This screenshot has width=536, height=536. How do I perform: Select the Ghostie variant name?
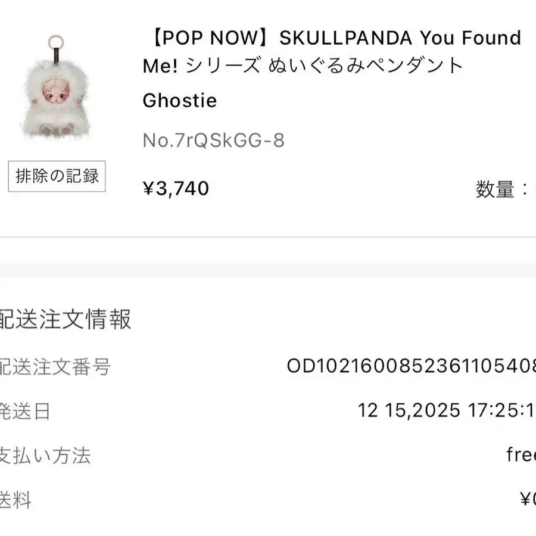(179, 101)
